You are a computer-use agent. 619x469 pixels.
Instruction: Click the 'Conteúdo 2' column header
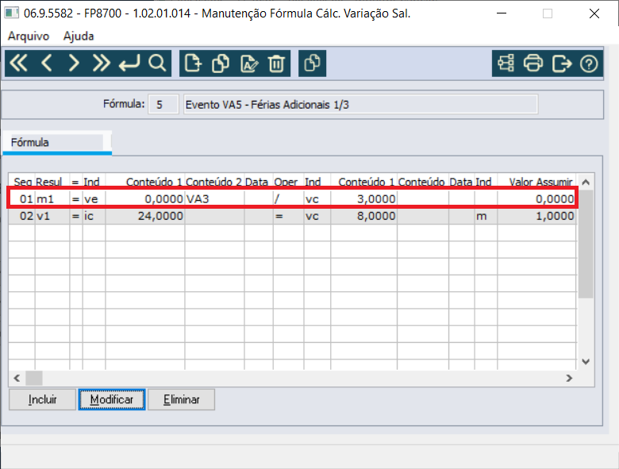pyautogui.click(x=214, y=182)
